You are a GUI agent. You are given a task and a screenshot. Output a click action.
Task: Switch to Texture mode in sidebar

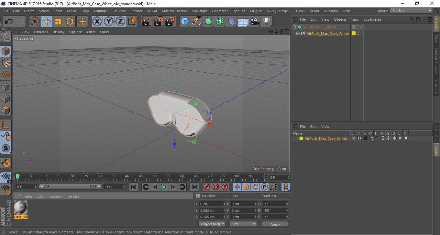pos(6,63)
